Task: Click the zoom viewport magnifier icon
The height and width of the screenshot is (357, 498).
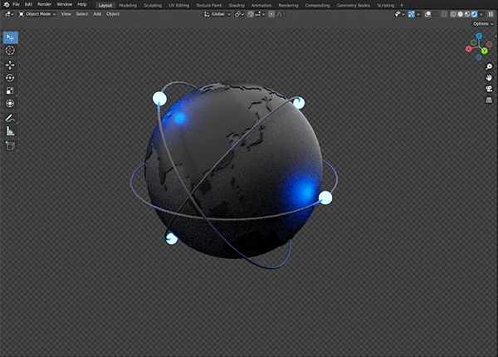Action: (489, 66)
